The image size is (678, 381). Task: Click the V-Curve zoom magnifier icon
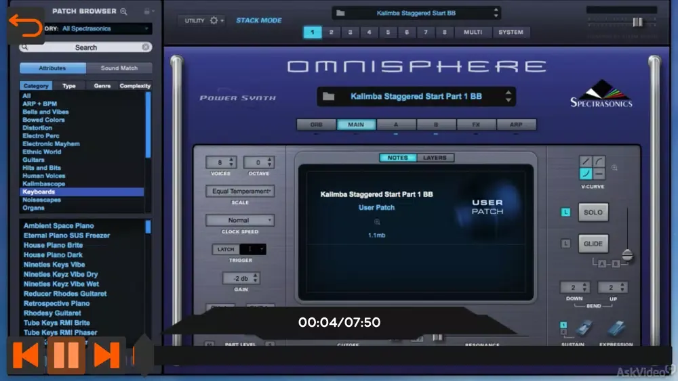(x=614, y=167)
